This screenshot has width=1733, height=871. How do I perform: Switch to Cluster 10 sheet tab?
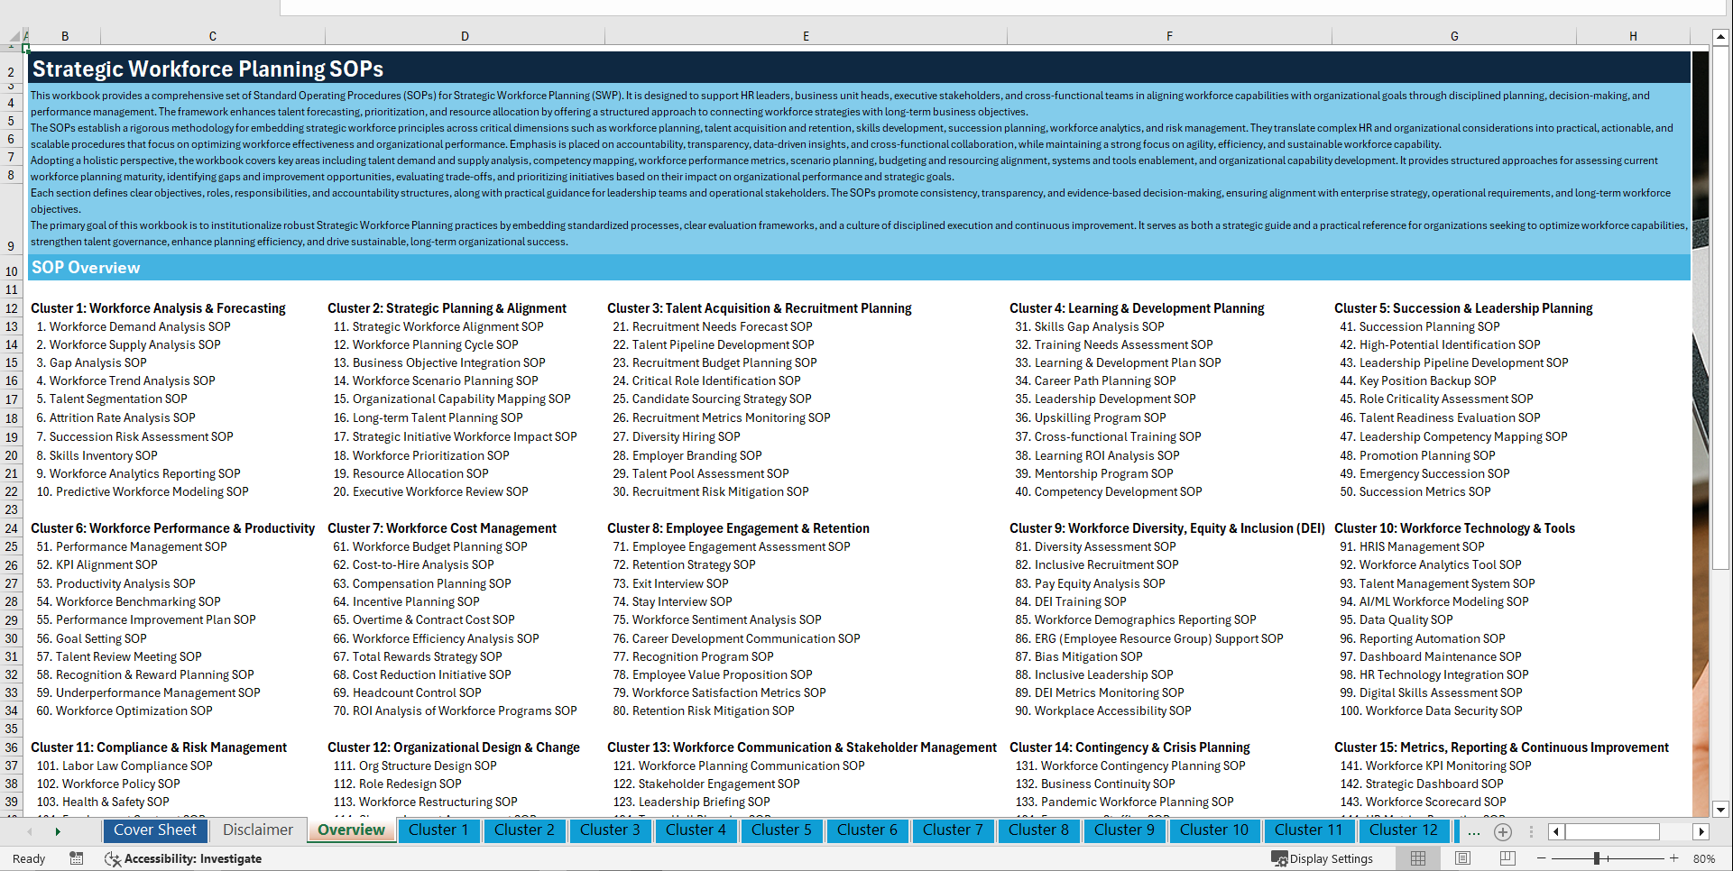[1214, 830]
